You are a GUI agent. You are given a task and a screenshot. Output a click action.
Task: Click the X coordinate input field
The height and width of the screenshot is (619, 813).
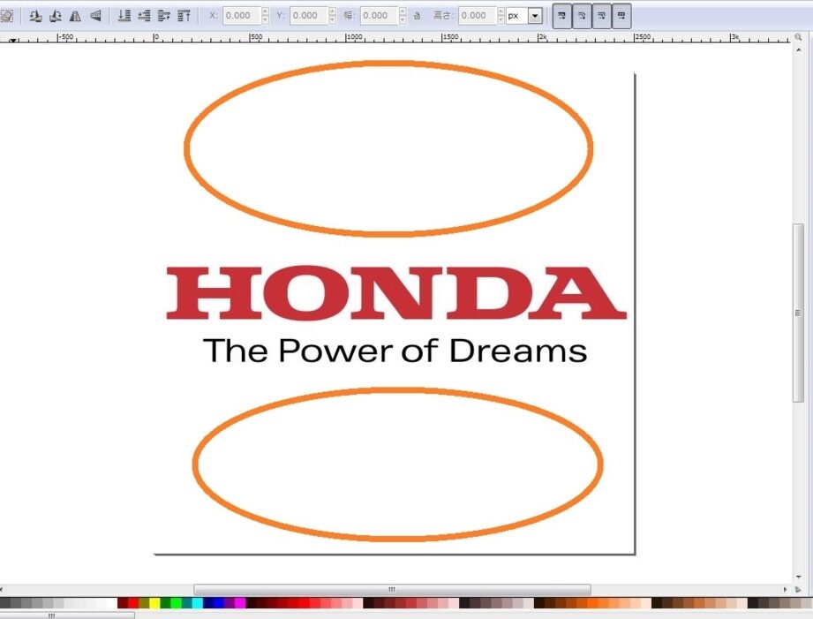[240, 16]
